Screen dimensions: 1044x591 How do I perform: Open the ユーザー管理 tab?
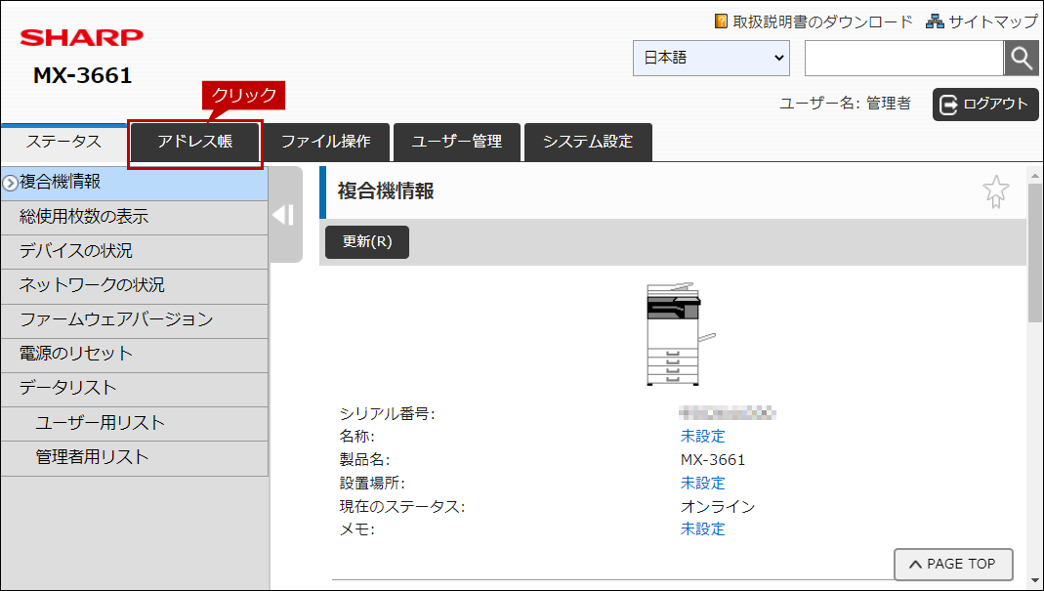pos(457,142)
